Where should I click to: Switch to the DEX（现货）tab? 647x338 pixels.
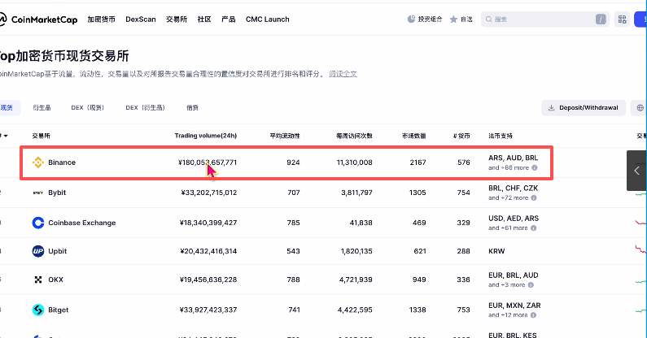(87, 107)
